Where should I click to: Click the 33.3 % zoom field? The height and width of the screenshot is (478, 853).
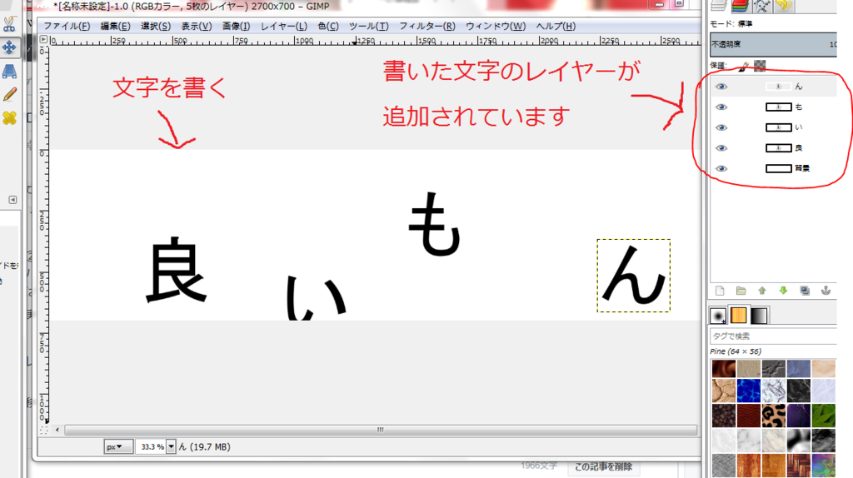tap(151, 447)
